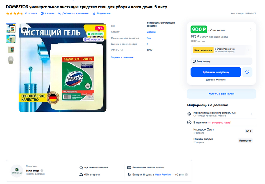Add product via Добавить в корзину
The height and width of the screenshot is (184, 265).
point(216,72)
